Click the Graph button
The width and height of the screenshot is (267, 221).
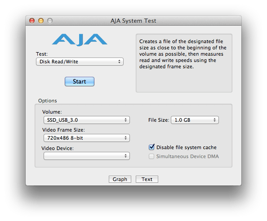coord(120,179)
